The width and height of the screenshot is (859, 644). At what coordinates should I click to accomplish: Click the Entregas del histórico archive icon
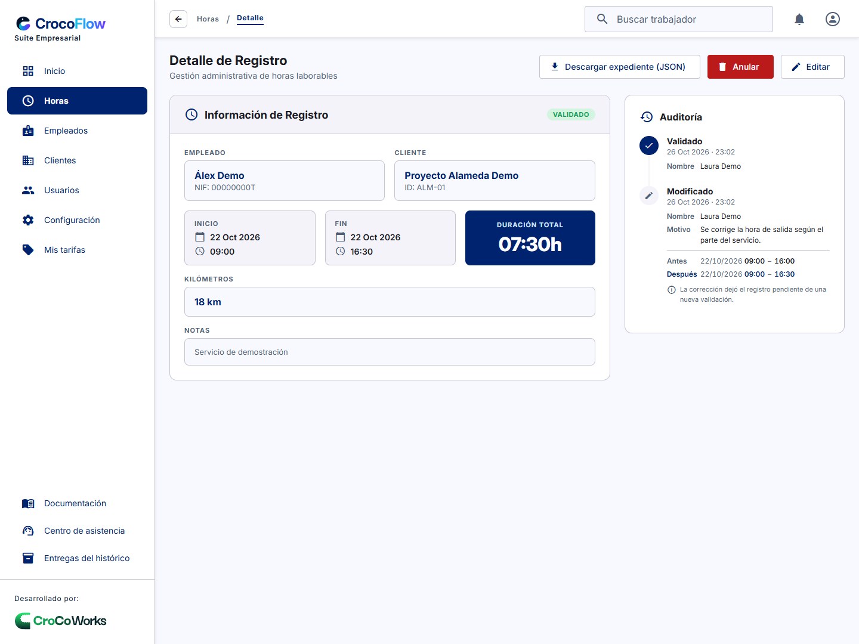(x=28, y=558)
